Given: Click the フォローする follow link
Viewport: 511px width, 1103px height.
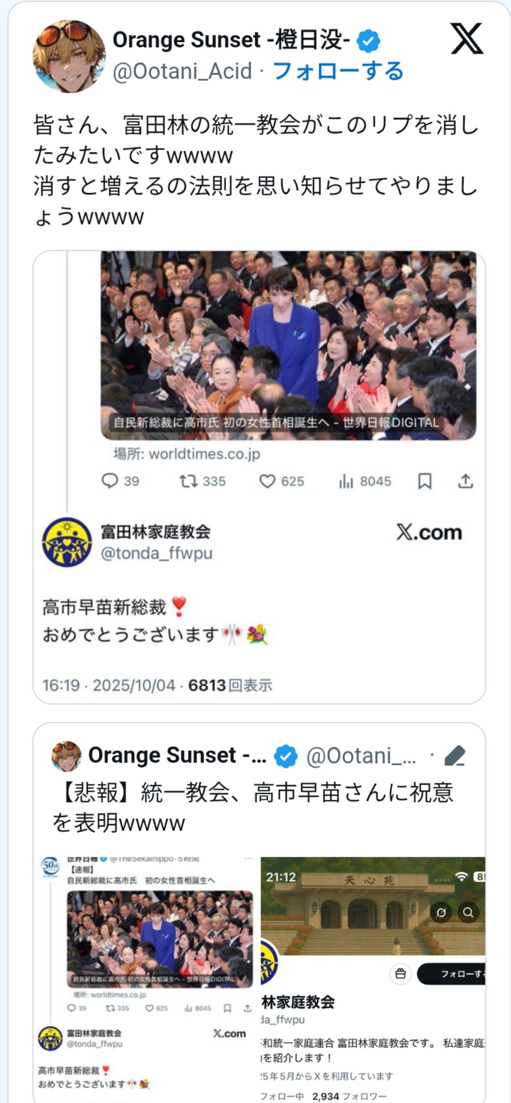Looking at the screenshot, I should pos(338,71).
